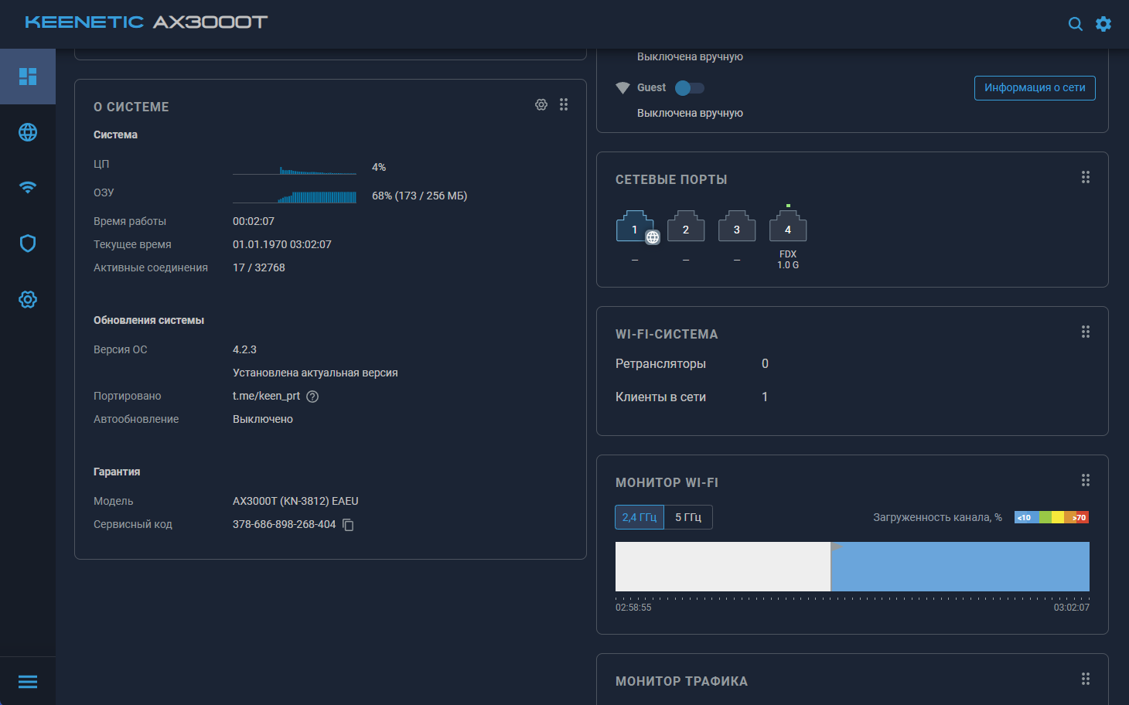Switch to the 2,4 ГГц tab
The image size is (1129, 705).
(x=640, y=517)
